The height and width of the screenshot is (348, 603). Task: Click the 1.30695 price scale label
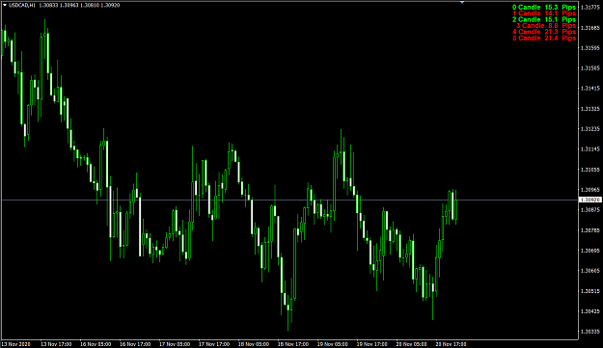[x=590, y=251]
